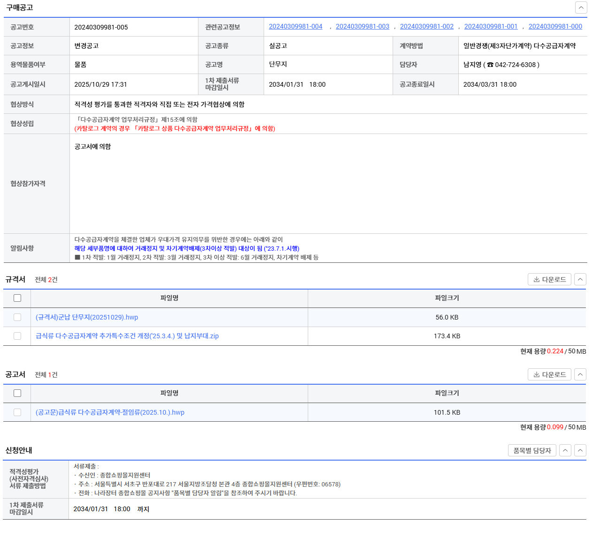
Task: Collapse the 구매공고 section with chevron
Action: pos(581,7)
